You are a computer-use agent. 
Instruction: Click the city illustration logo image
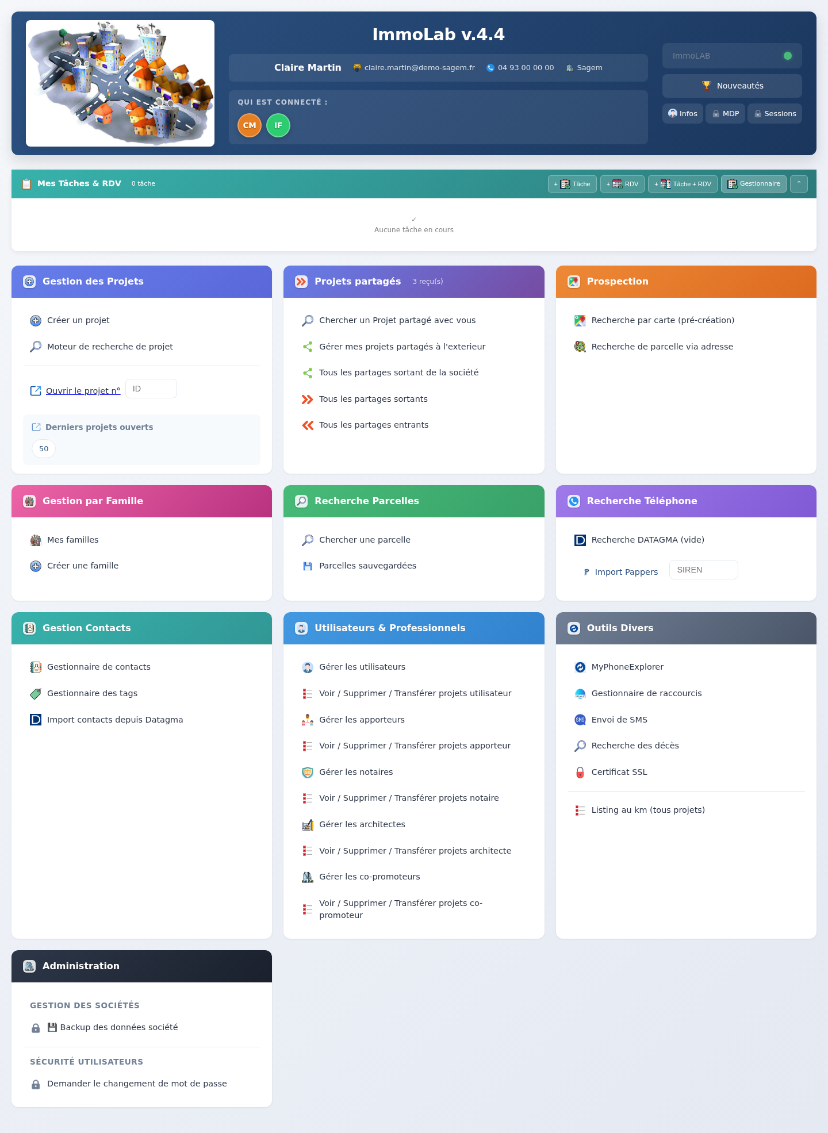tap(120, 83)
